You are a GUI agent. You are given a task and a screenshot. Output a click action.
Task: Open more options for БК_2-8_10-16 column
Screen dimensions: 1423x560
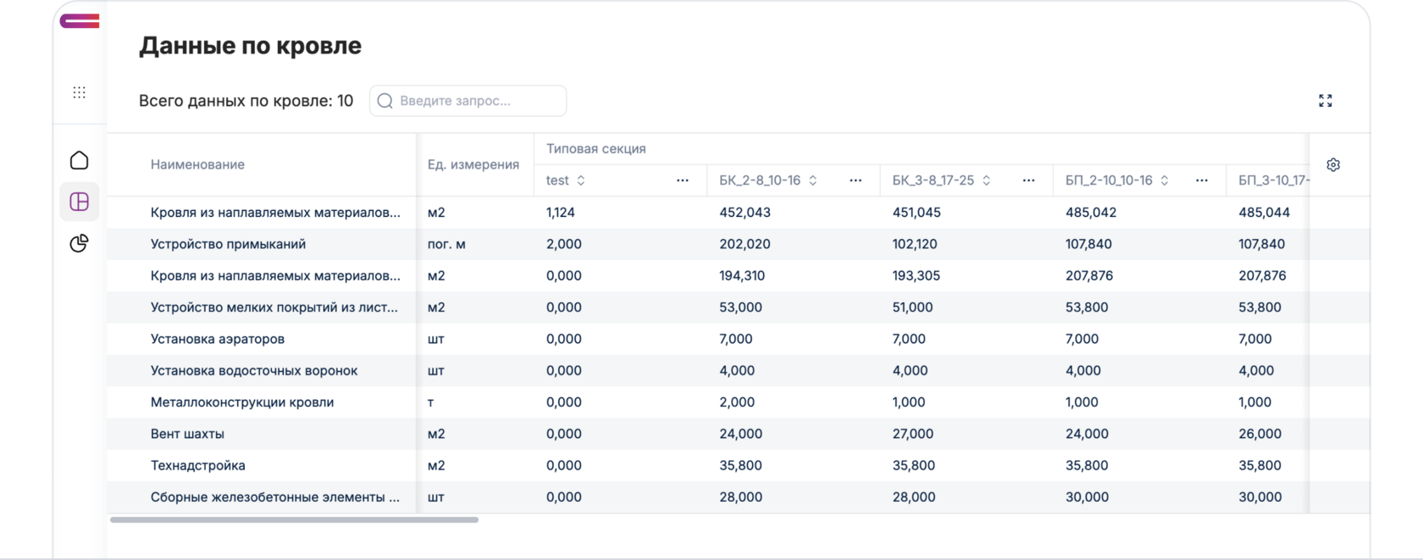tap(855, 180)
